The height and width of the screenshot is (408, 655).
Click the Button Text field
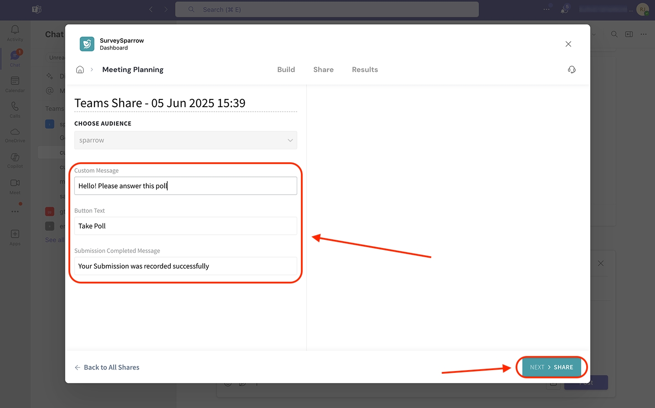[x=186, y=226]
